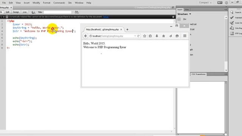Click the Setup link in the info bar
This screenshot has width=242, height=136.
106,17
